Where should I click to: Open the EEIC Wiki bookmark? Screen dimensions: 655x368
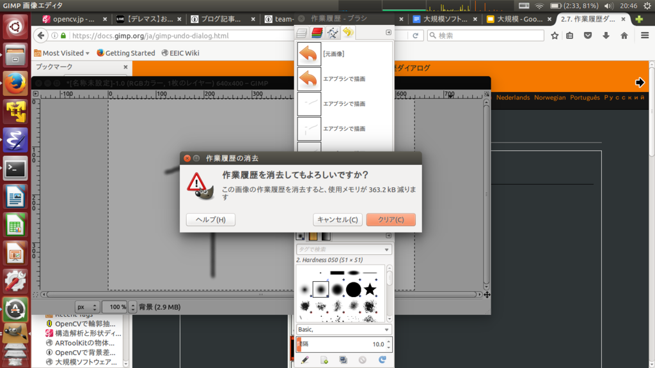coord(180,53)
